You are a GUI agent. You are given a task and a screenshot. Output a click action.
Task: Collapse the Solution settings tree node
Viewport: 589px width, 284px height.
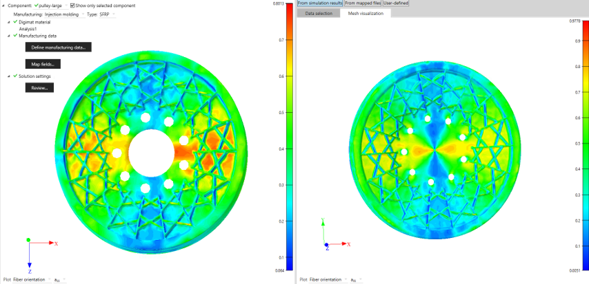click(x=9, y=76)
